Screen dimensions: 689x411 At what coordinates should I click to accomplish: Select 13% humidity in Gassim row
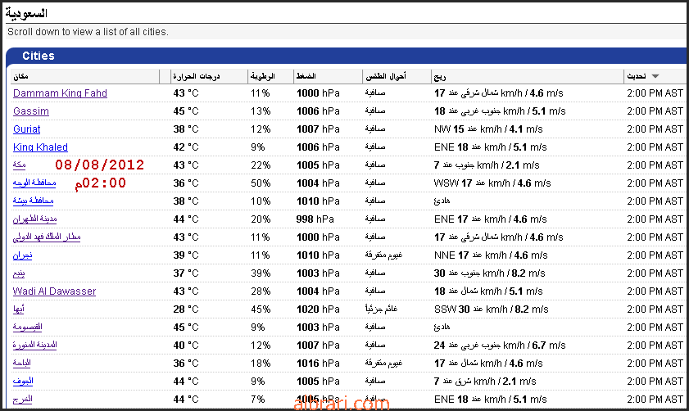pos(261,111)
